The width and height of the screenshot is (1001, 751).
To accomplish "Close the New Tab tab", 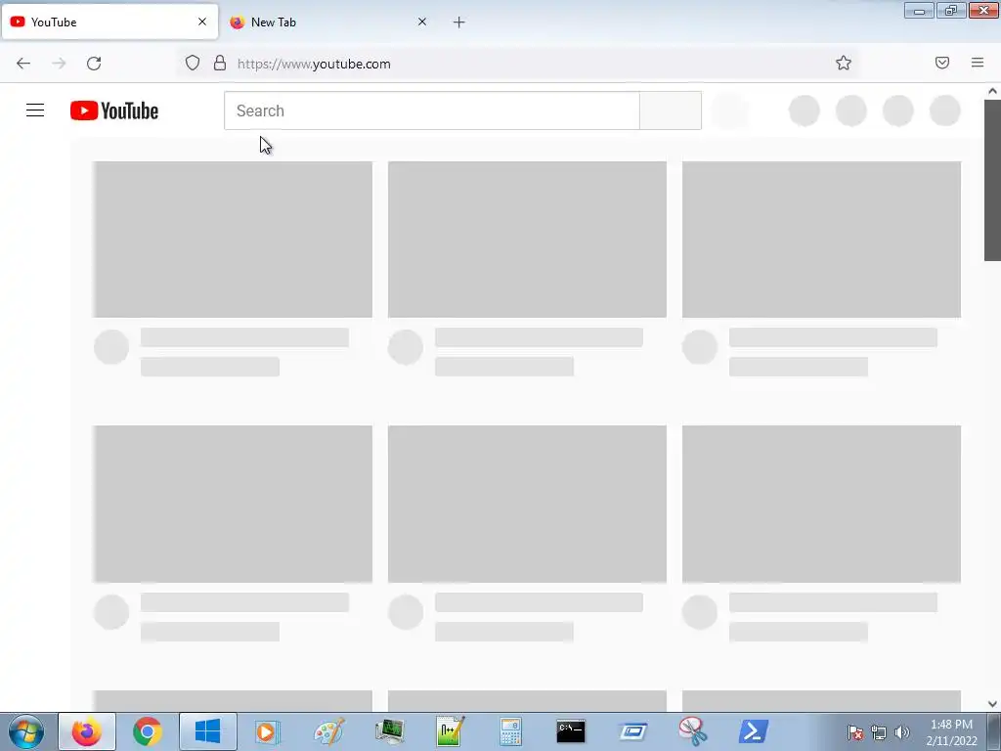I will click(422, 22).
